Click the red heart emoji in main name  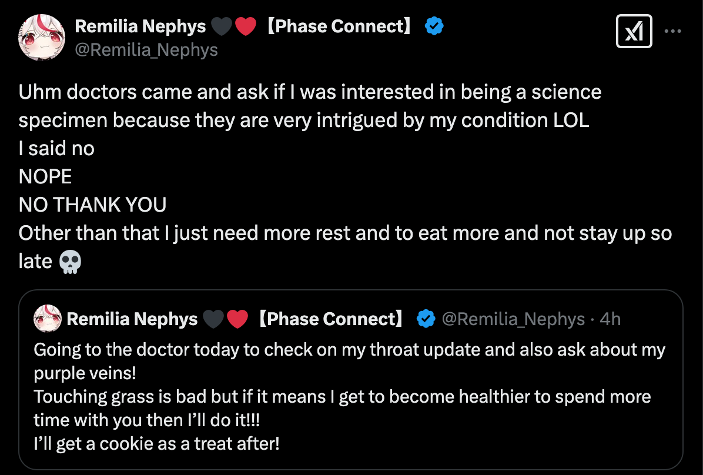click(246, 26)
